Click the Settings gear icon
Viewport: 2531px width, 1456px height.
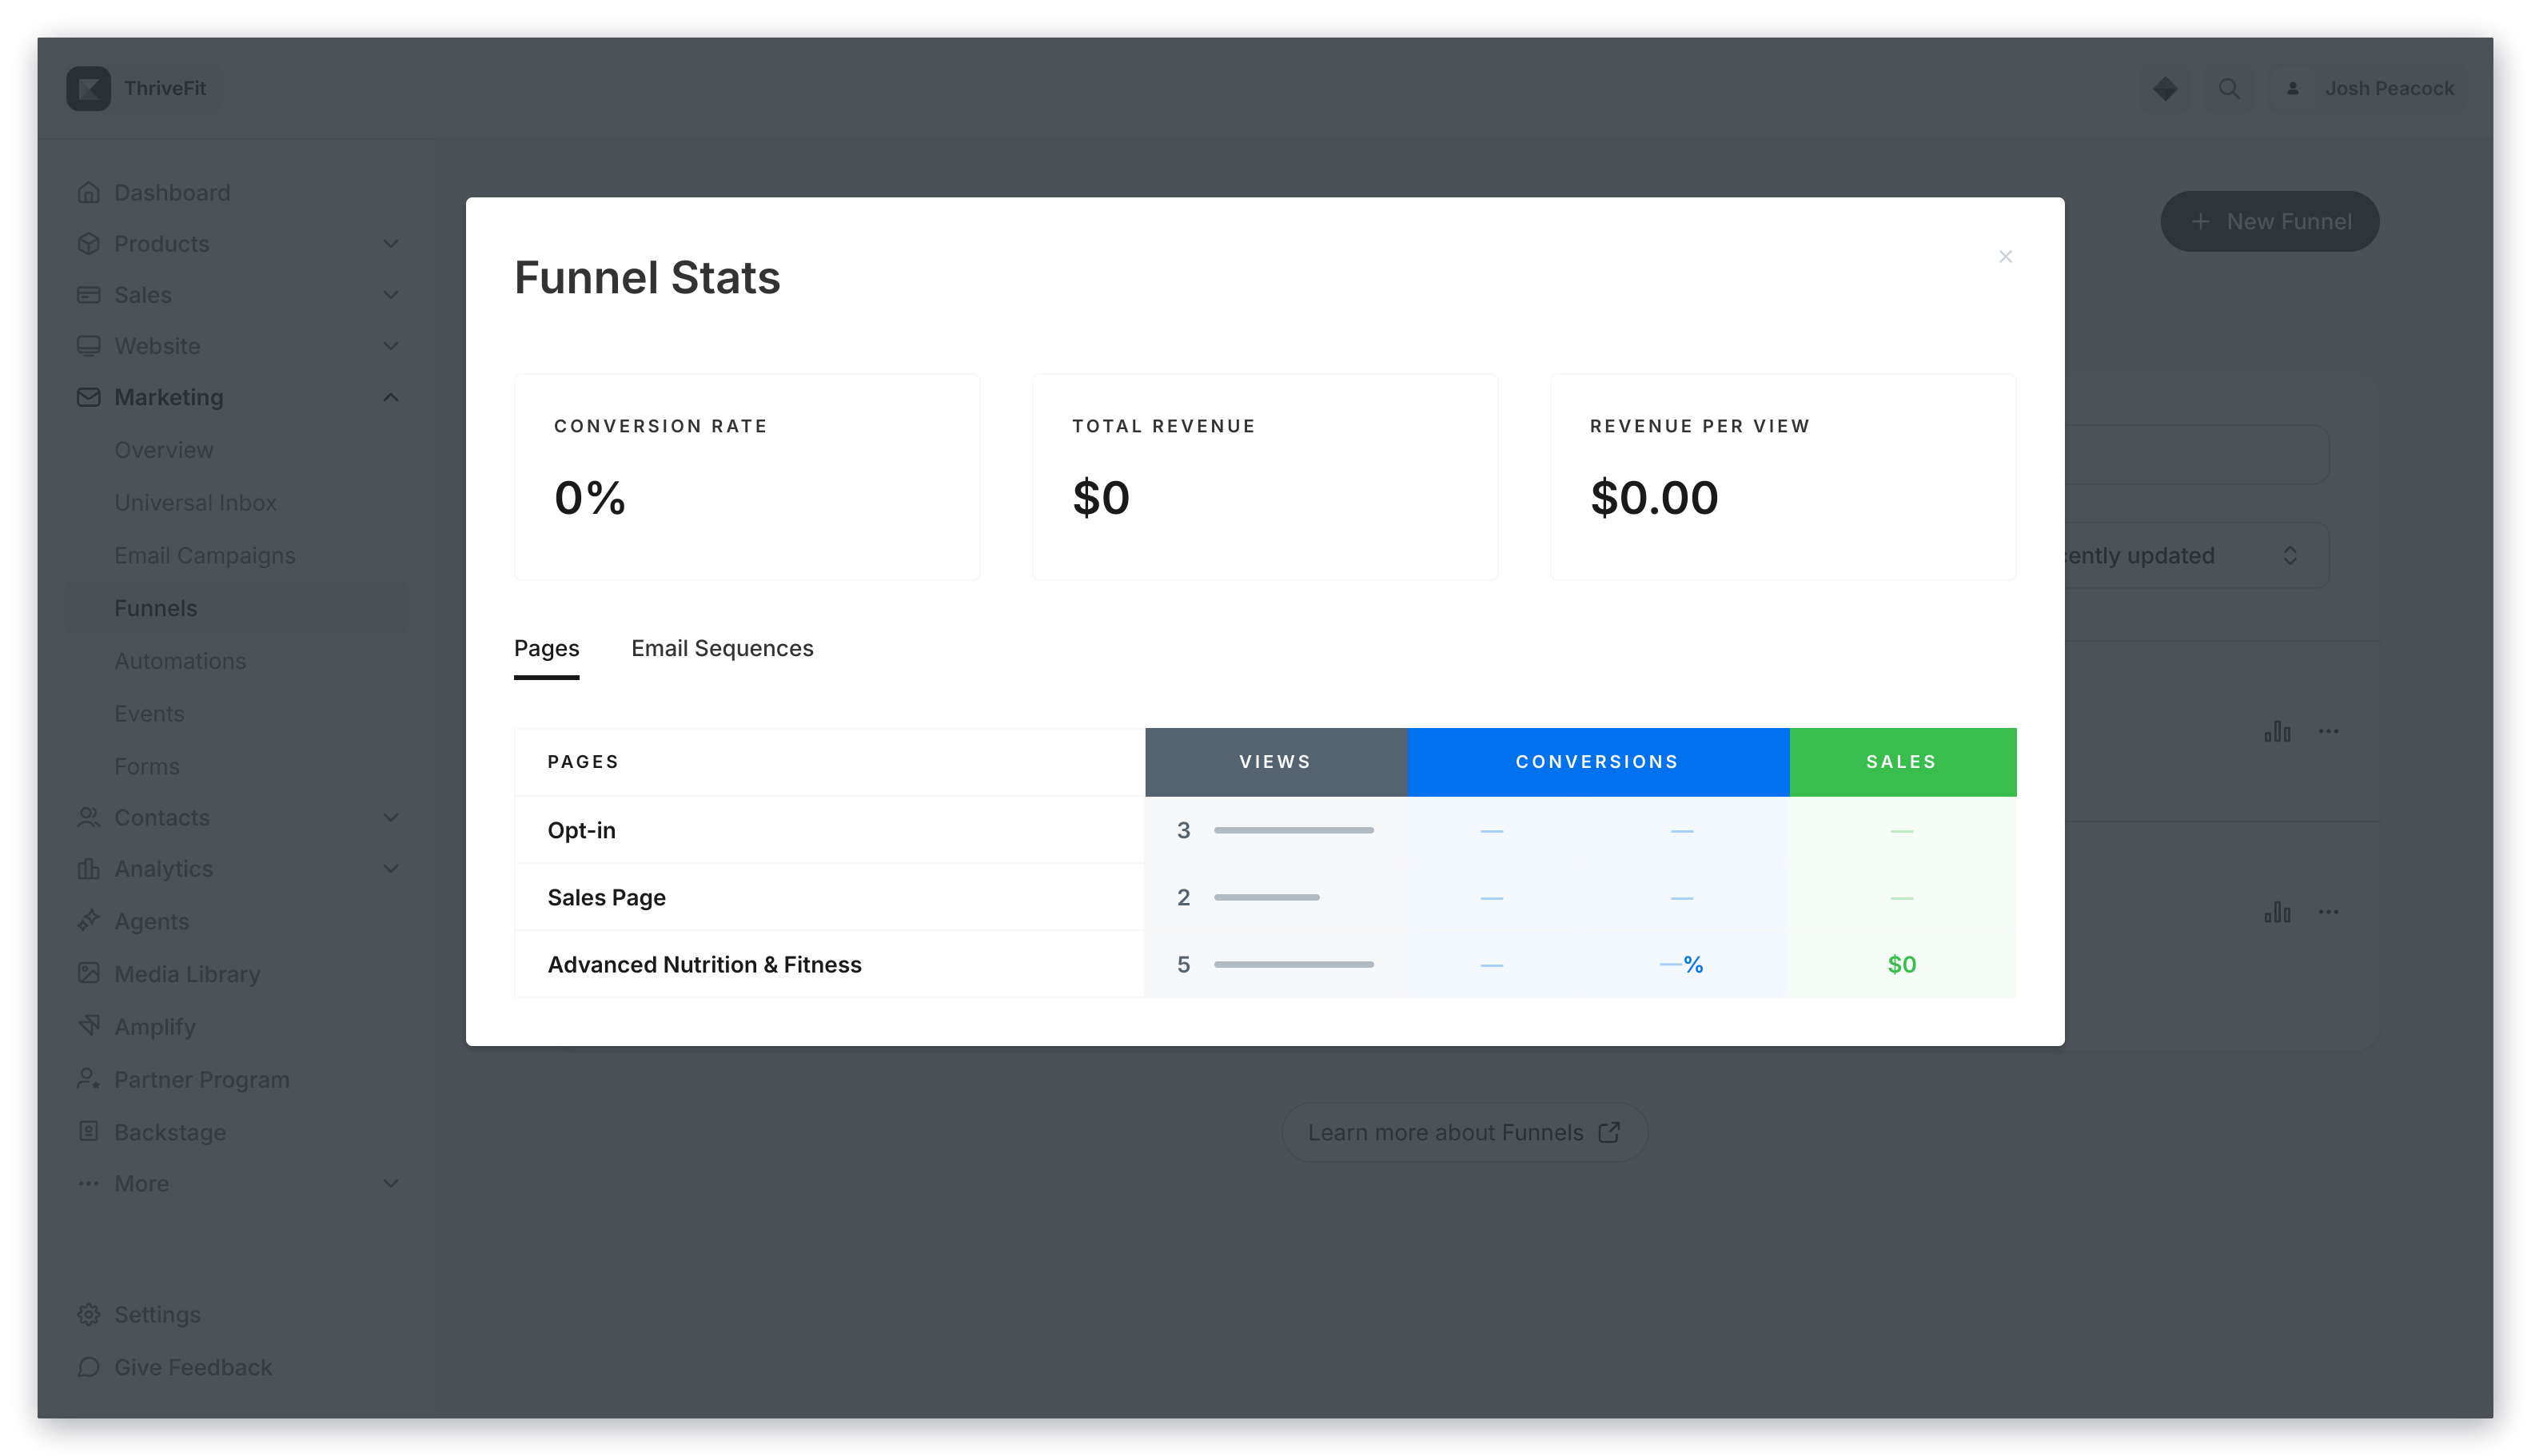point(88,1314)
